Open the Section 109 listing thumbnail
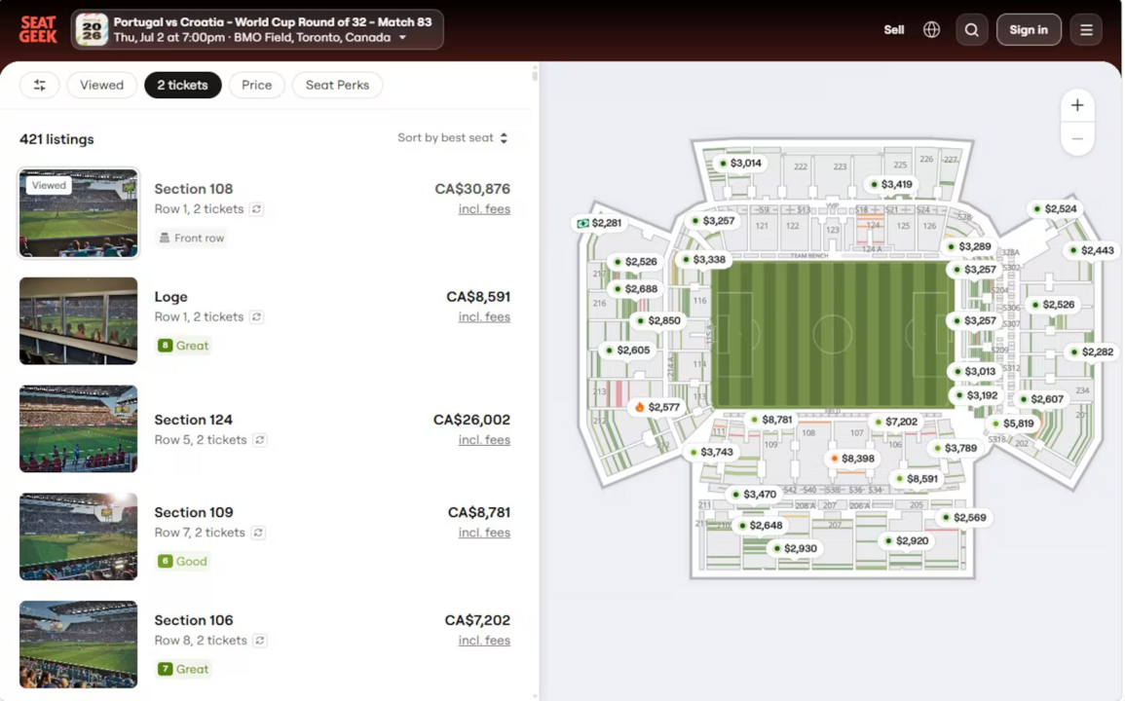 click(x=78, y=536)
